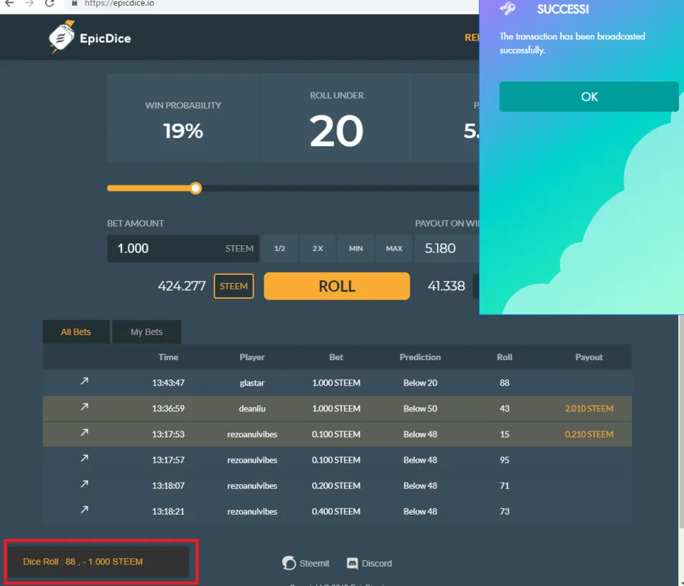Open bet link arrow for 13:18:21 row
This screenshot has width=684, height=586.
[x=84, y=510]
